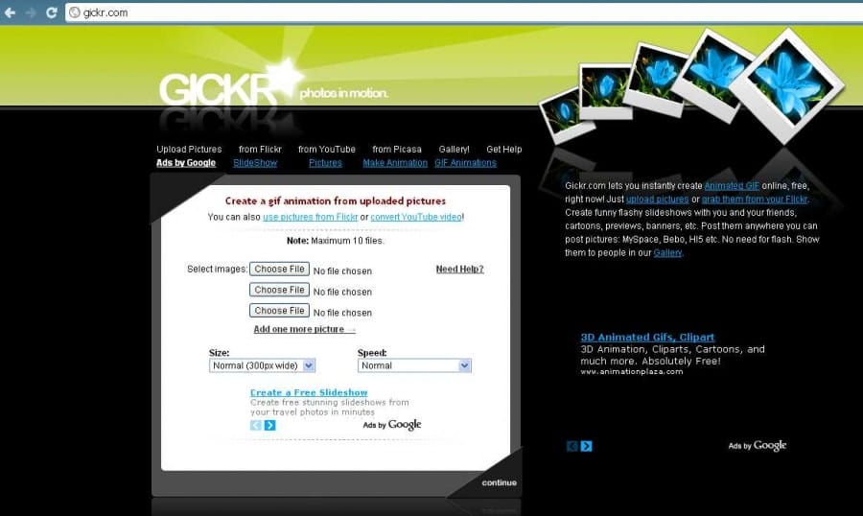The height and width of the screenshot is (516, 863).
Task: Open the Gallery! tab
Action: click(x=455, y=150)
